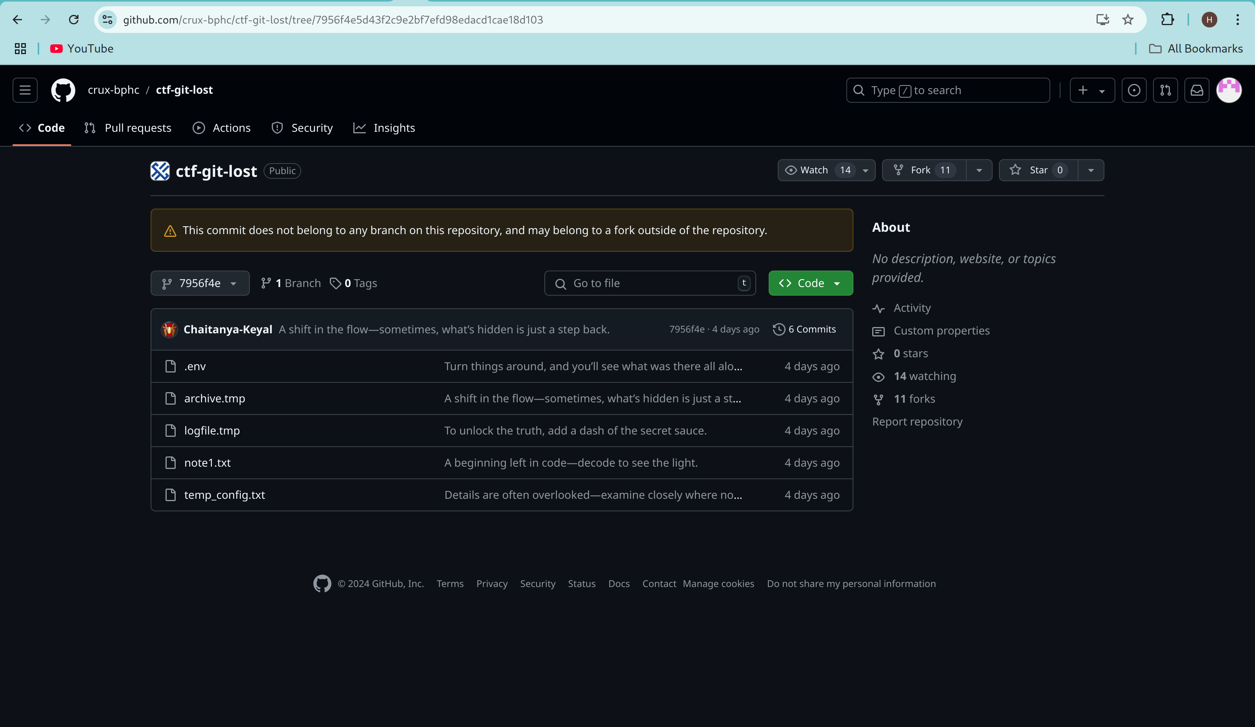Image resolution: width=1255 pixels, height=727 pixels.
Task: Click the GitHub Octocat home logo
Action: tap(63, 90)
